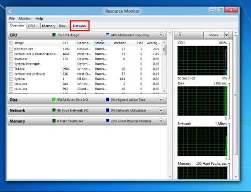Open the File menu
This screenshot has height=192, width=251.
tap(12, 19)
